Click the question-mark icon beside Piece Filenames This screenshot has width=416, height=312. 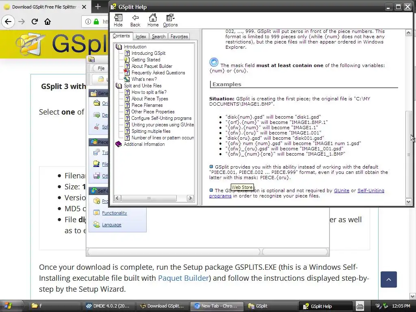point(127,105)
